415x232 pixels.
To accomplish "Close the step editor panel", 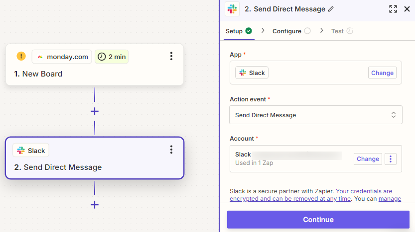I will pyautogui.click(x=407, y=9).
